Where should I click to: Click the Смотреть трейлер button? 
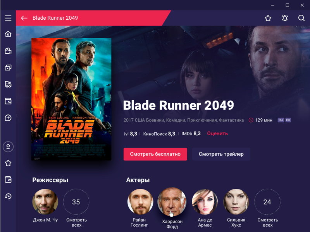221,154
